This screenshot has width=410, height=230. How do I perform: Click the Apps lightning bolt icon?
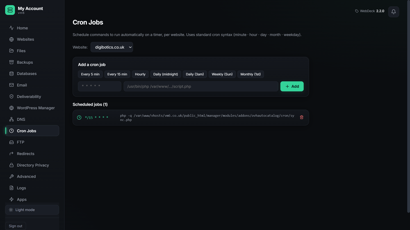(x=12, y=199)
